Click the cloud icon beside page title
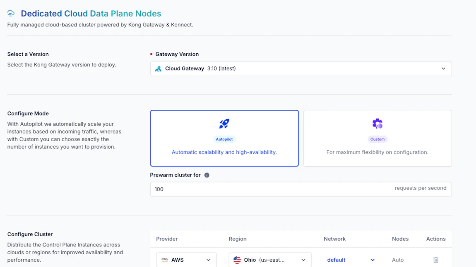This screenshot has width=476, height=267. pos(11,13)
